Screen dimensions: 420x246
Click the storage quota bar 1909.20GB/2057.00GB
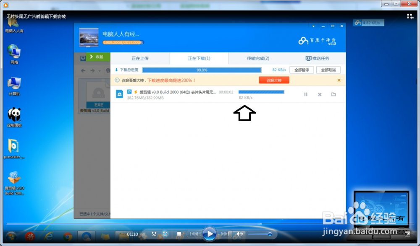click(123, 42)
